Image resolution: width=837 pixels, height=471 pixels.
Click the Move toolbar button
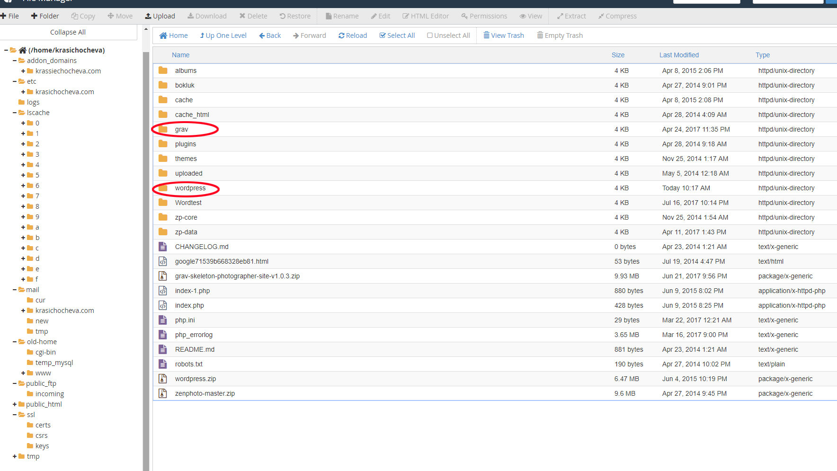click(x=120, y=16)
